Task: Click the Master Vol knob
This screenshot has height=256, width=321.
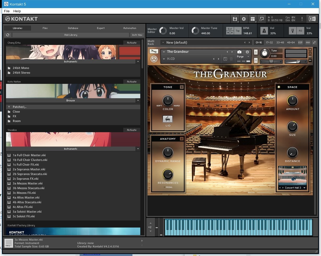Action: [x=163, y=31]
